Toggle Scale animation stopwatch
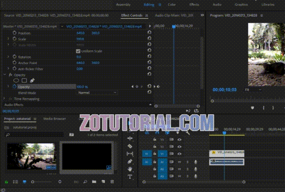The height and width of the screenshot is (192, 285). click(15, 39)
